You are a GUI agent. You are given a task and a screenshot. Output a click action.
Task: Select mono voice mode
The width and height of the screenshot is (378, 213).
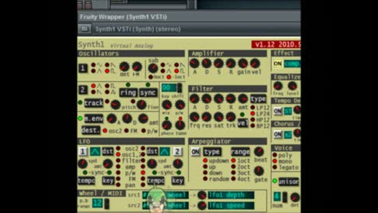pyautogui.click(x=275, y=161)
